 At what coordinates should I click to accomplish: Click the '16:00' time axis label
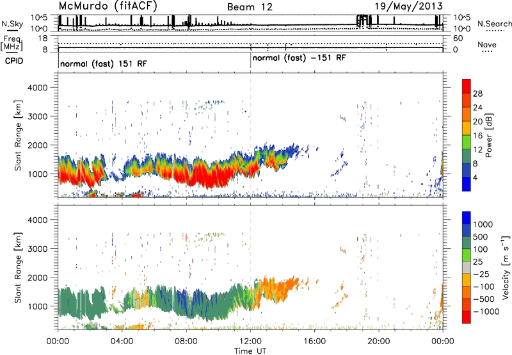click(315, 342)
